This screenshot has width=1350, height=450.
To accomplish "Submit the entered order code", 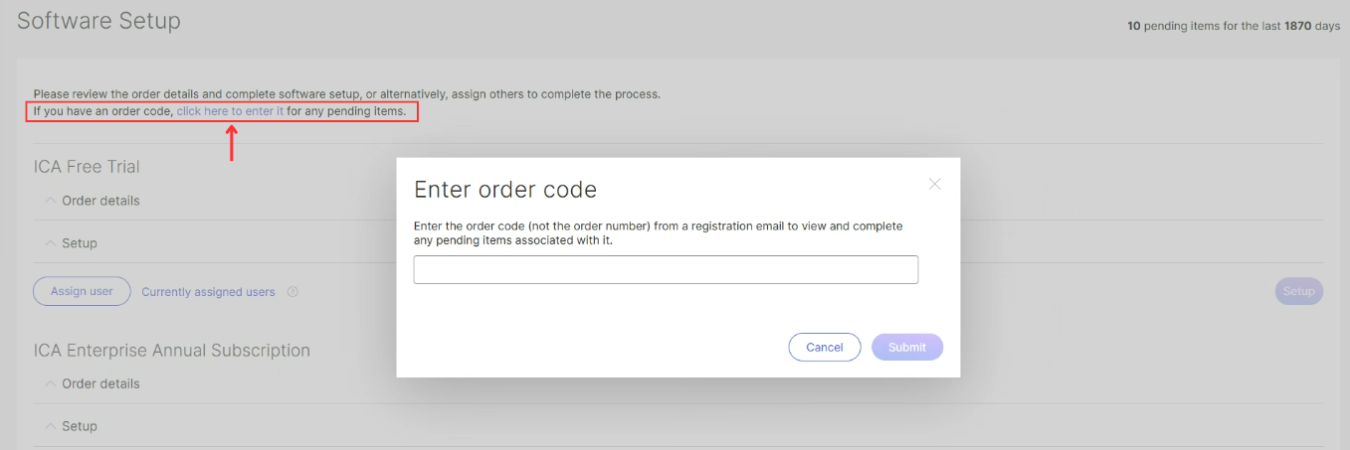I will click(907, 347).
